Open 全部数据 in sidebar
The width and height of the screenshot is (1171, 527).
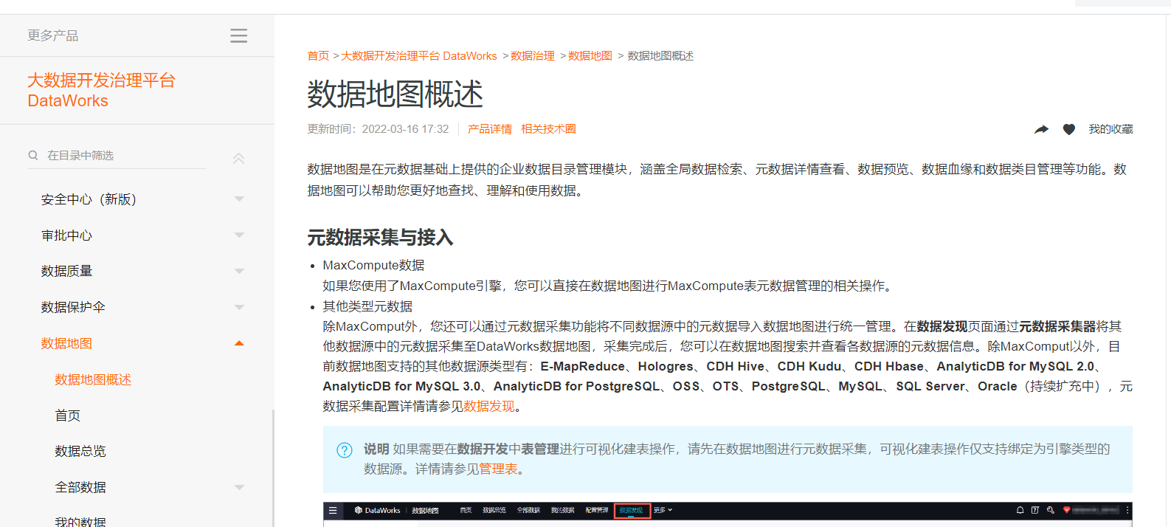pyautogui.click(x=80, y=487)
